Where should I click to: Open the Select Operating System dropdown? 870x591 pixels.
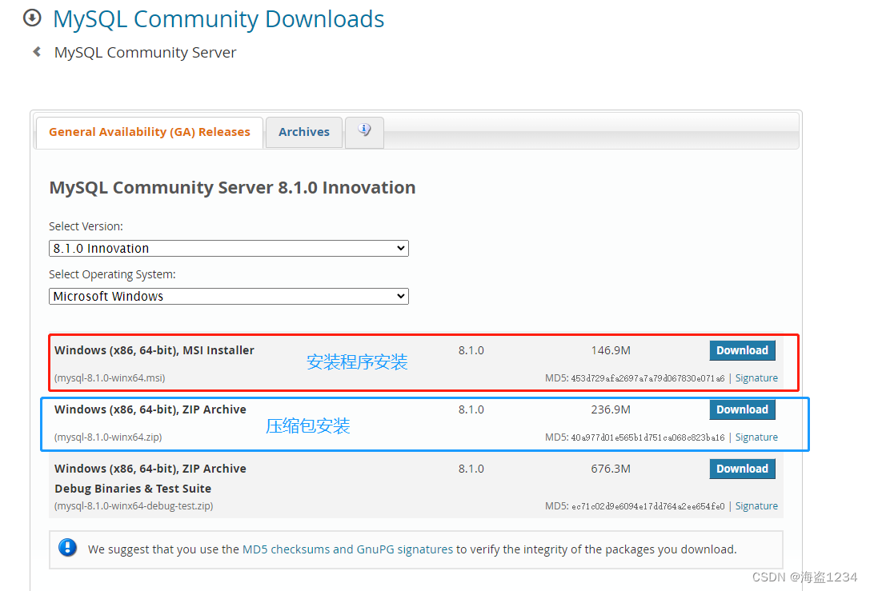(x=229, y=296)
